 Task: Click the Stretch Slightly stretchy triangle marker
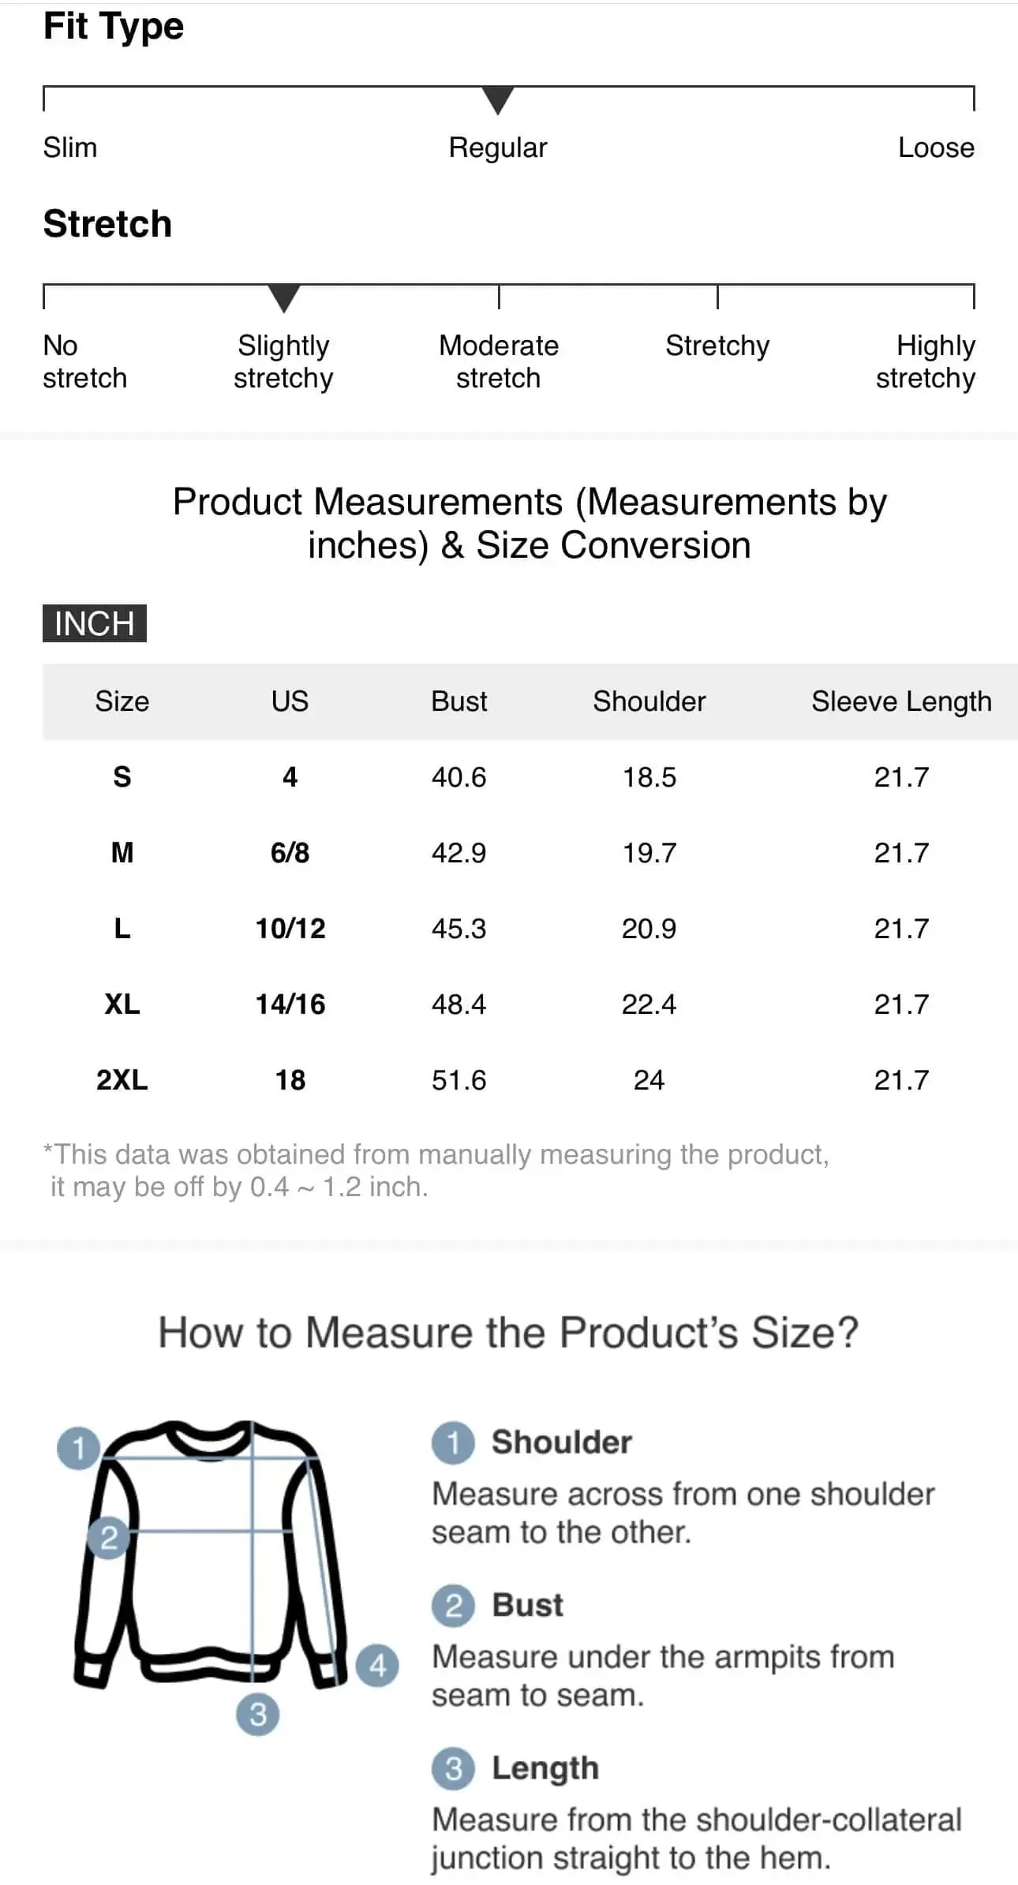point(284,298)
